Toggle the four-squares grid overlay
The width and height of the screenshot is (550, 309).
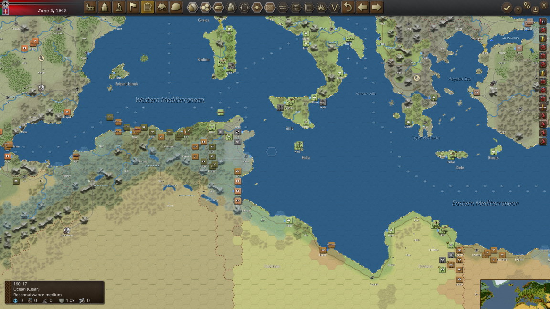[x=296, y=7]
